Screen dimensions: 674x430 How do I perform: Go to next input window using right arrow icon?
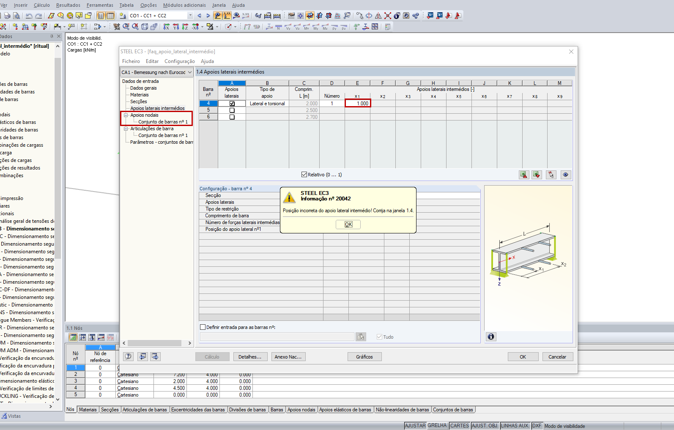click(155, 356)
